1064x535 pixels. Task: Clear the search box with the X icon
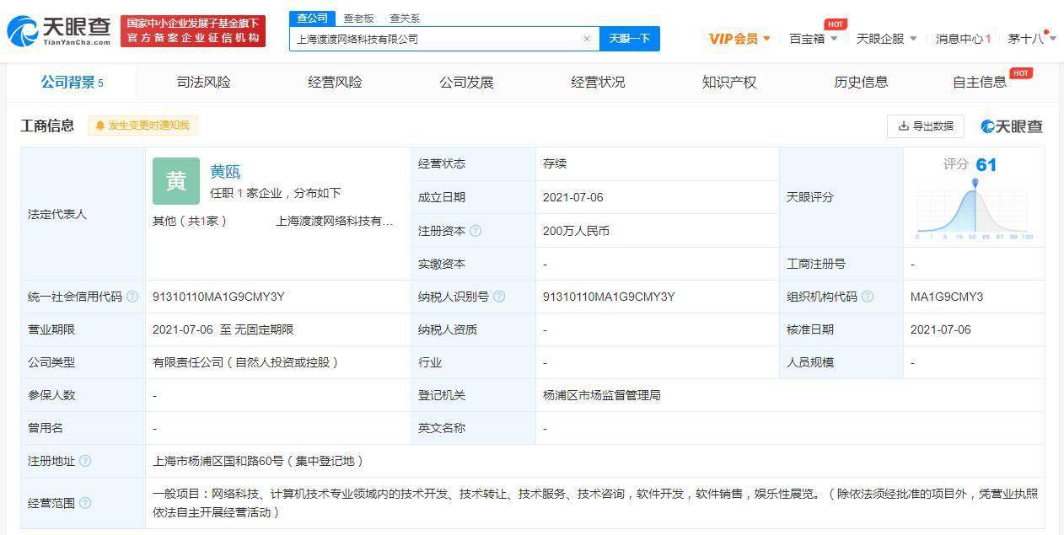coord(587,39)
